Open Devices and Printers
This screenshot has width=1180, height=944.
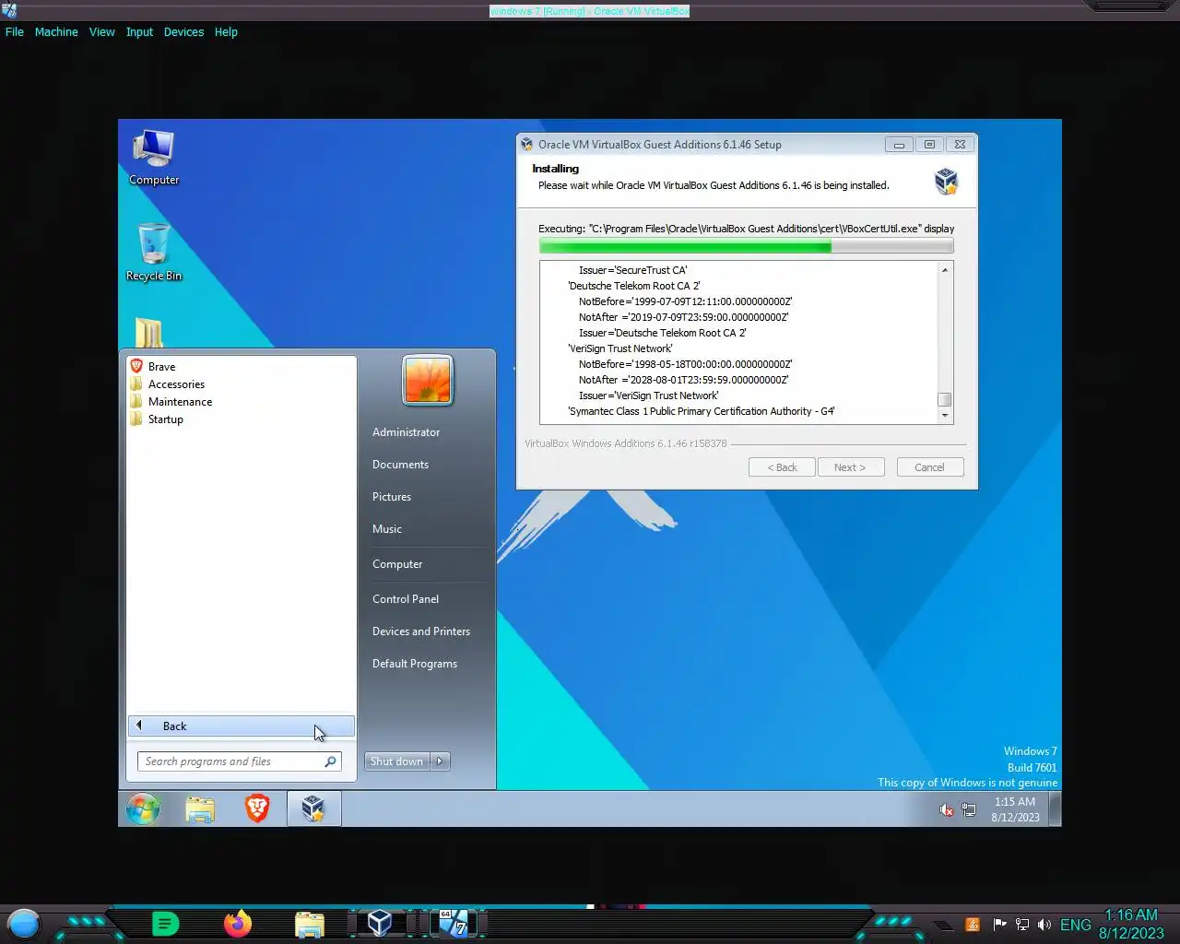coord(421,631)
